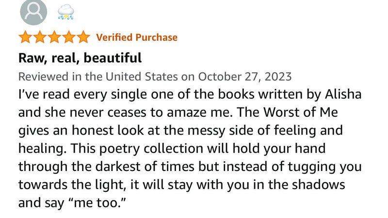Click the first orange rating star
Viewport: 388px width, 218px height.
coord(26,37)
